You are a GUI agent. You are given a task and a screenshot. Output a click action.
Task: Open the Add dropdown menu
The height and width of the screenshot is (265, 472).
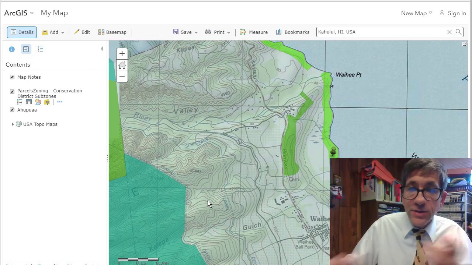pos(53,32)
